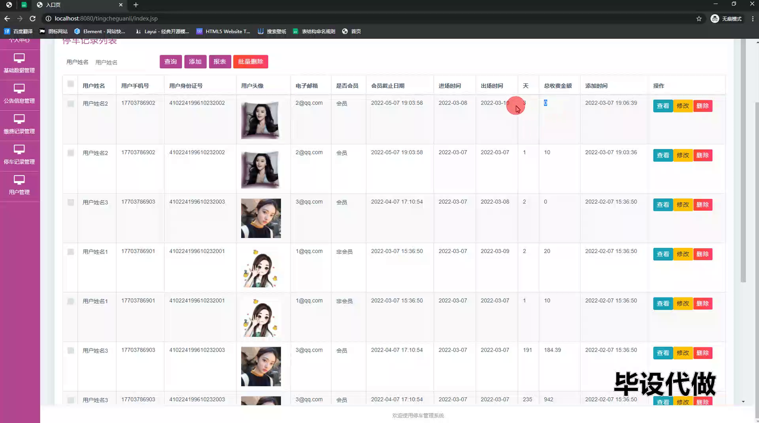This screenshot has width=759, height=423.
Task: Bookmark this page with star icon
Action: [x=699, y=19]
